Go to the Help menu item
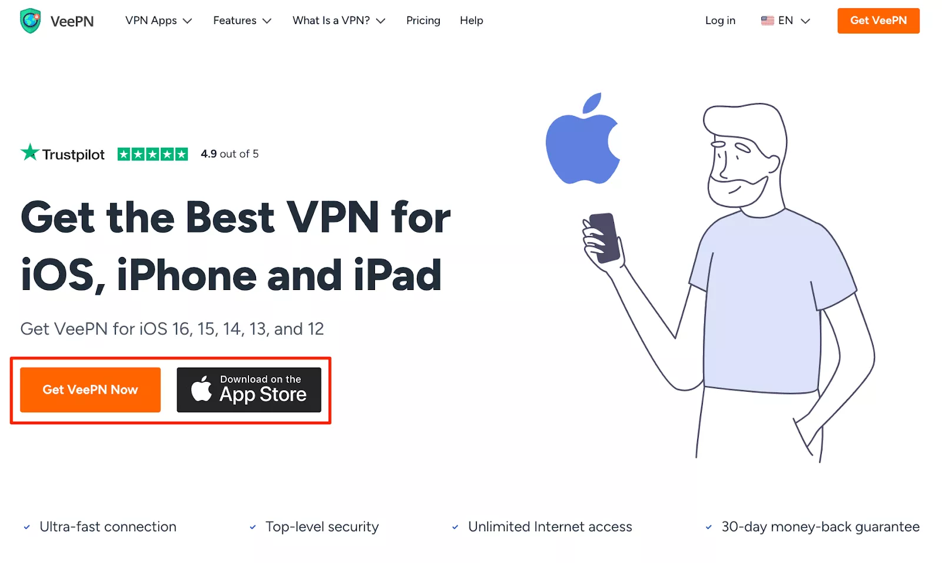The image size is (942, 563). (472, 21)
